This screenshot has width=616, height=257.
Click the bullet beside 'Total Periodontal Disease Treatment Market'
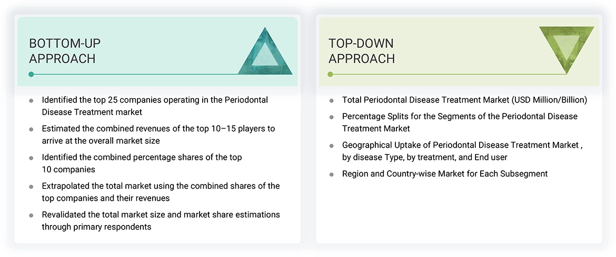click(331, 100)
